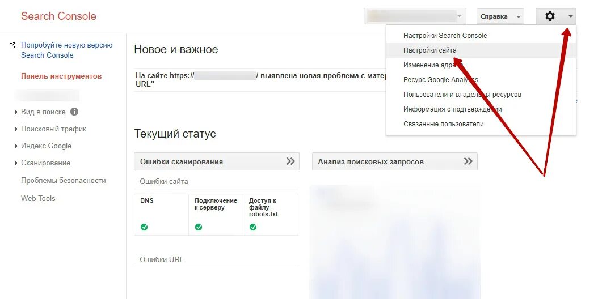The width and height of the screenshot is (598, 299).
Task: Open Информация о подтверждении menu entry
Action: coord(481,109)
